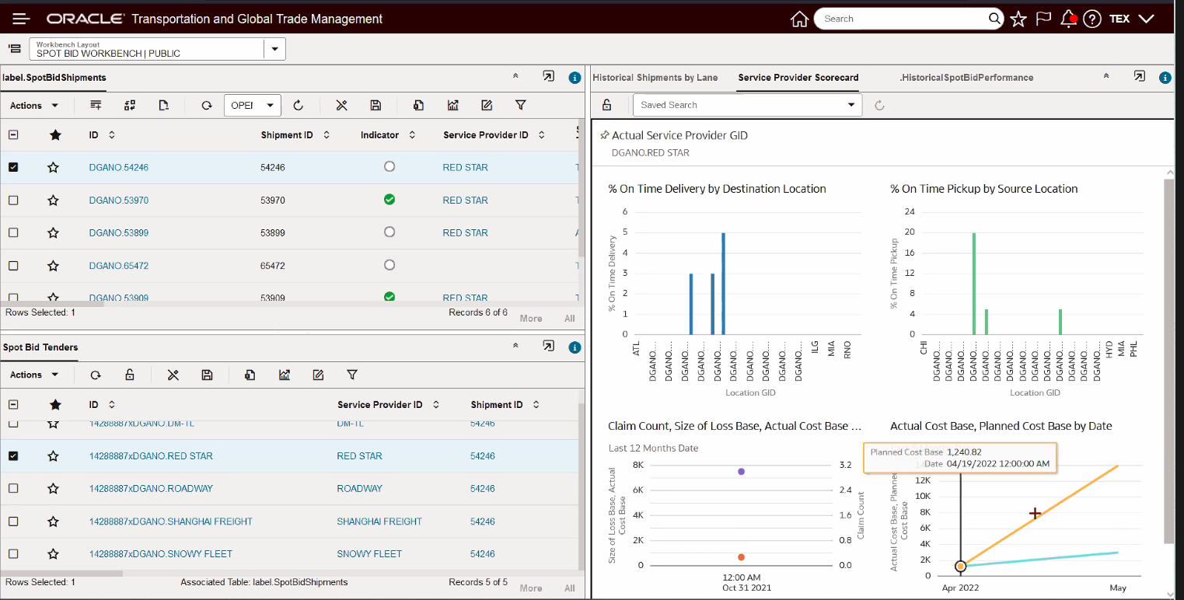Check the ROADWAY tender row checkbox
Screen dimensions: 1184x600
click(13, 489)
